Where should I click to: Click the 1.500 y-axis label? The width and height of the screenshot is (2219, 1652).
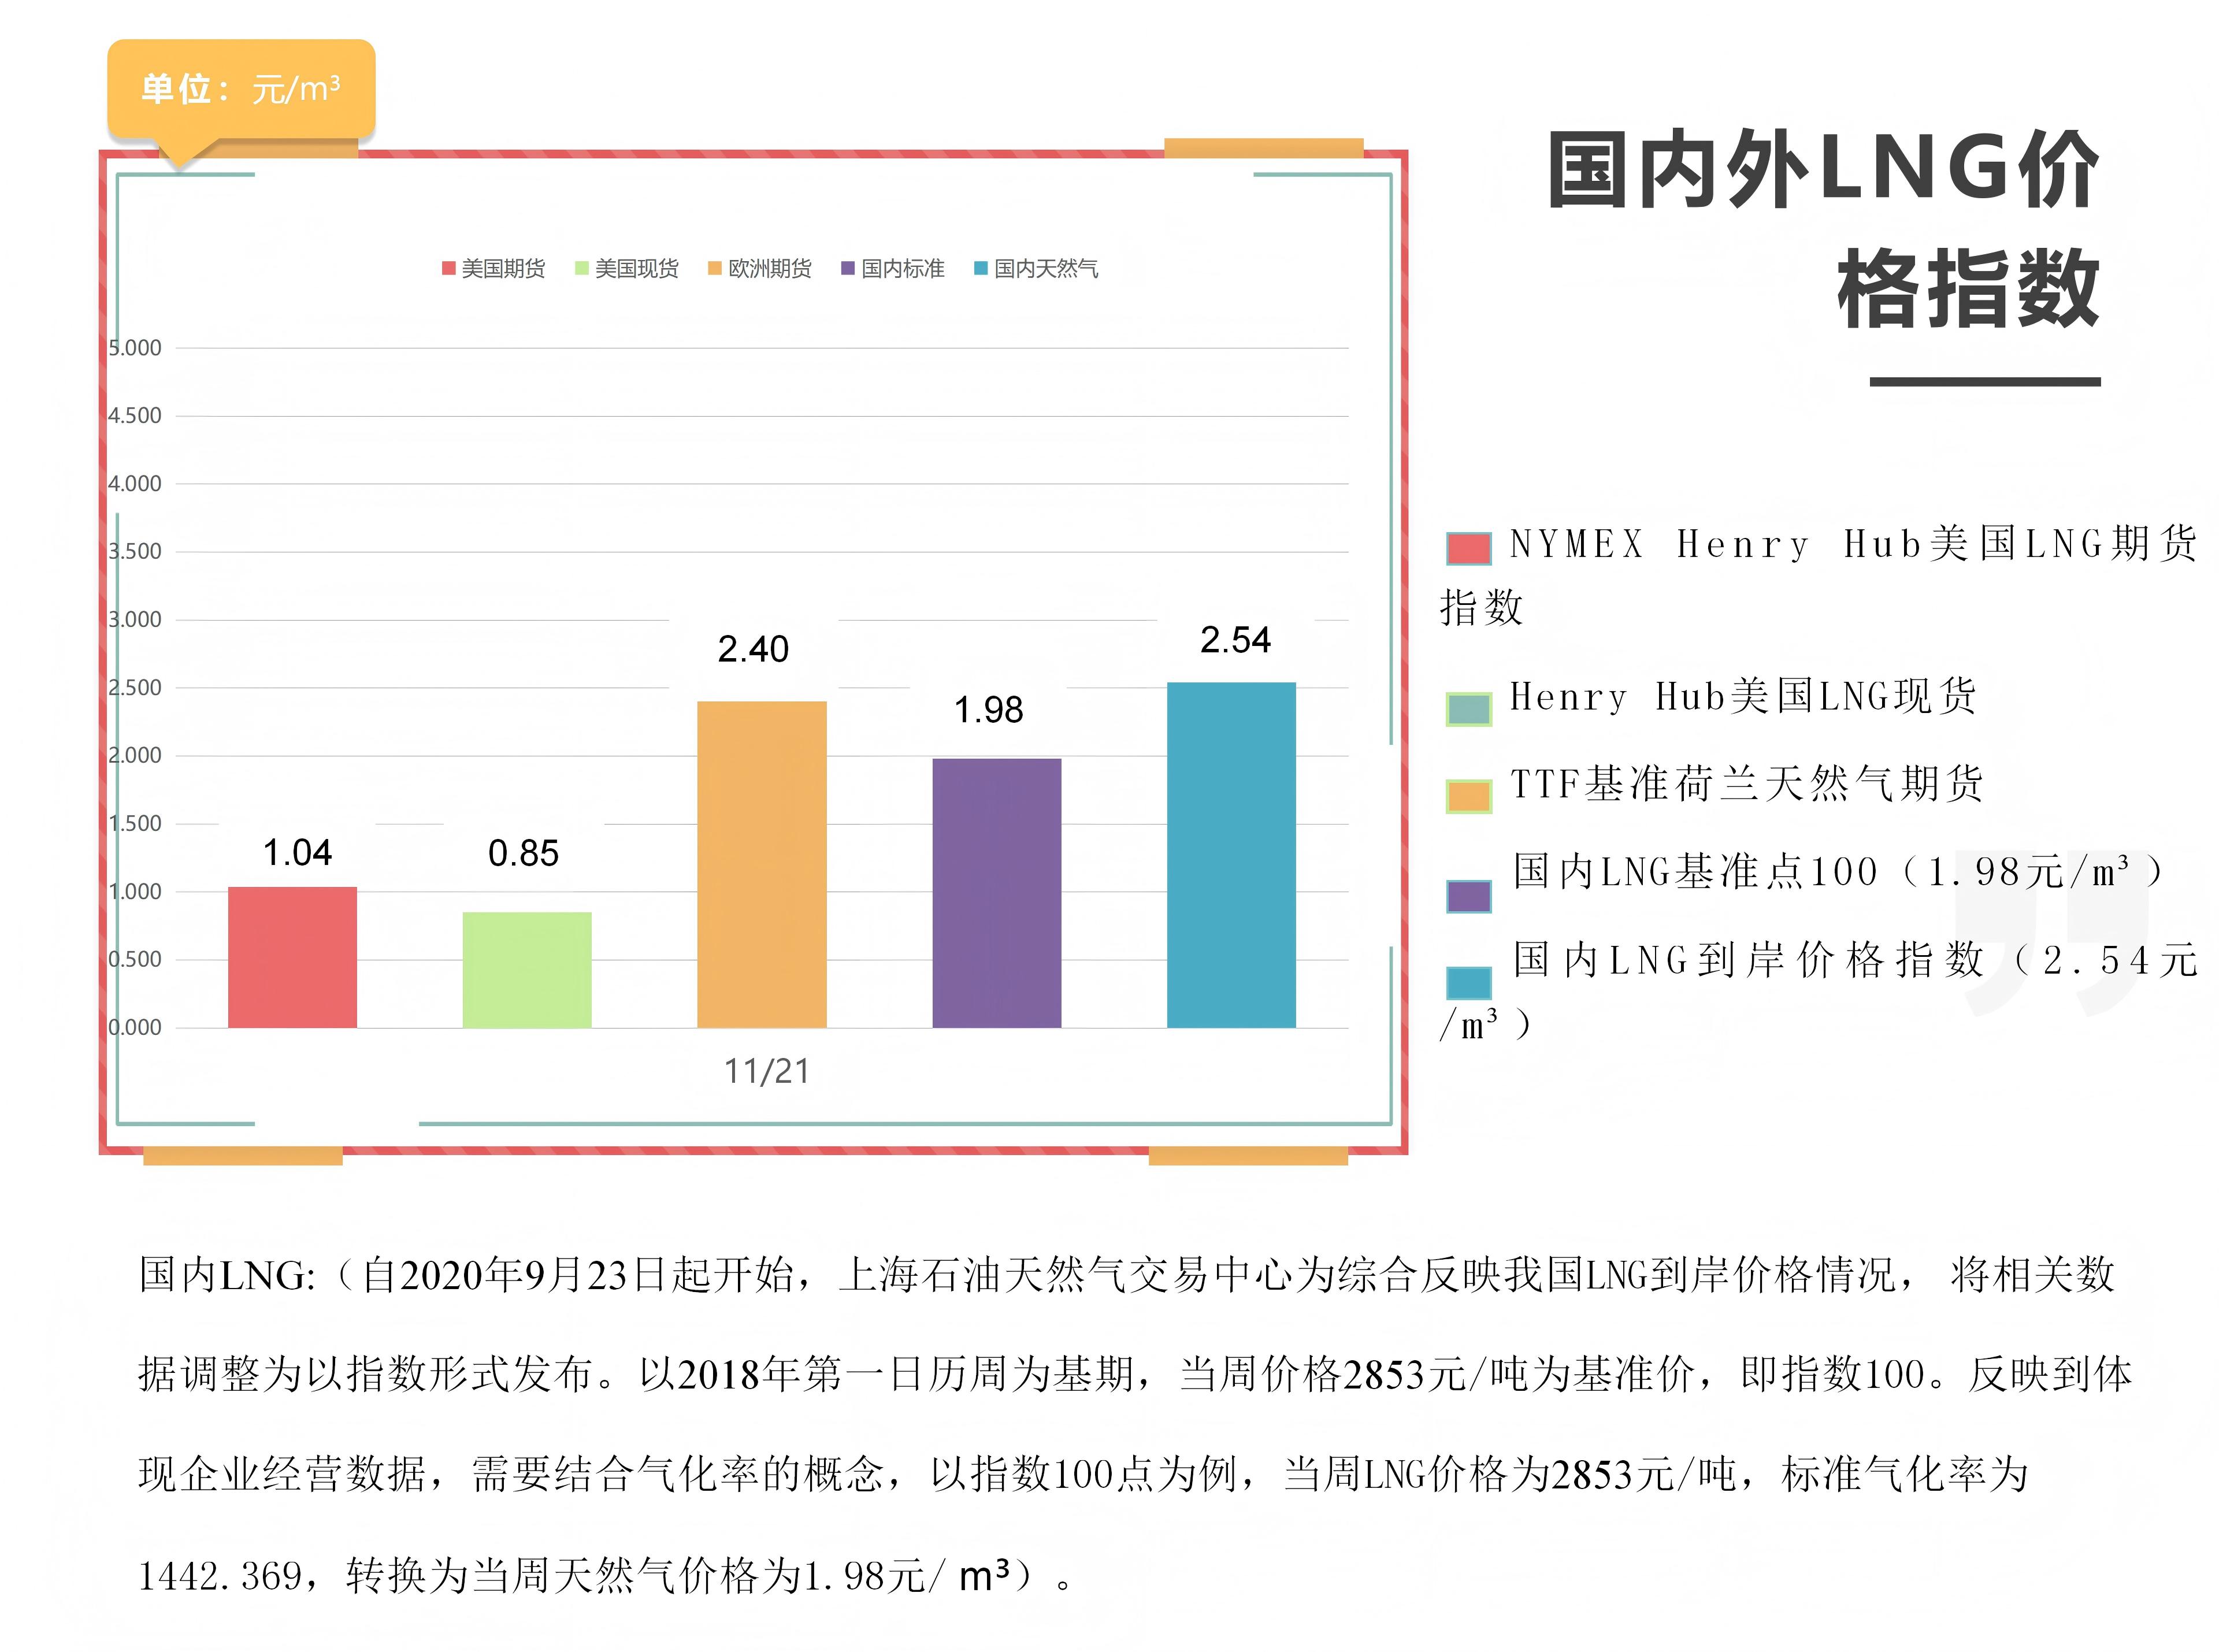coord(135,824)
